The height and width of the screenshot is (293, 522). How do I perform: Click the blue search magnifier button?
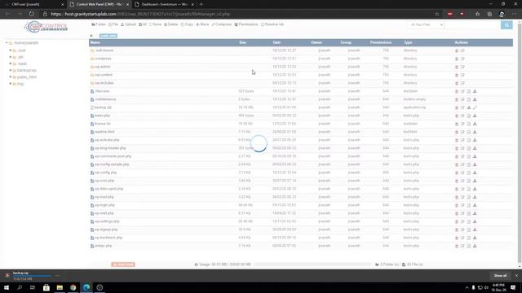[507, 25]
